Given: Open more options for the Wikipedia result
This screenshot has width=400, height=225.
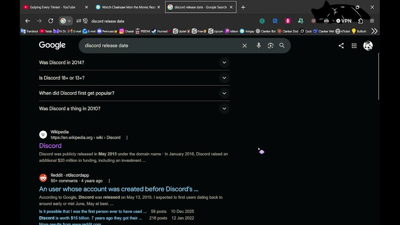Looking at the screenshot, I should [x=127, y=137].
